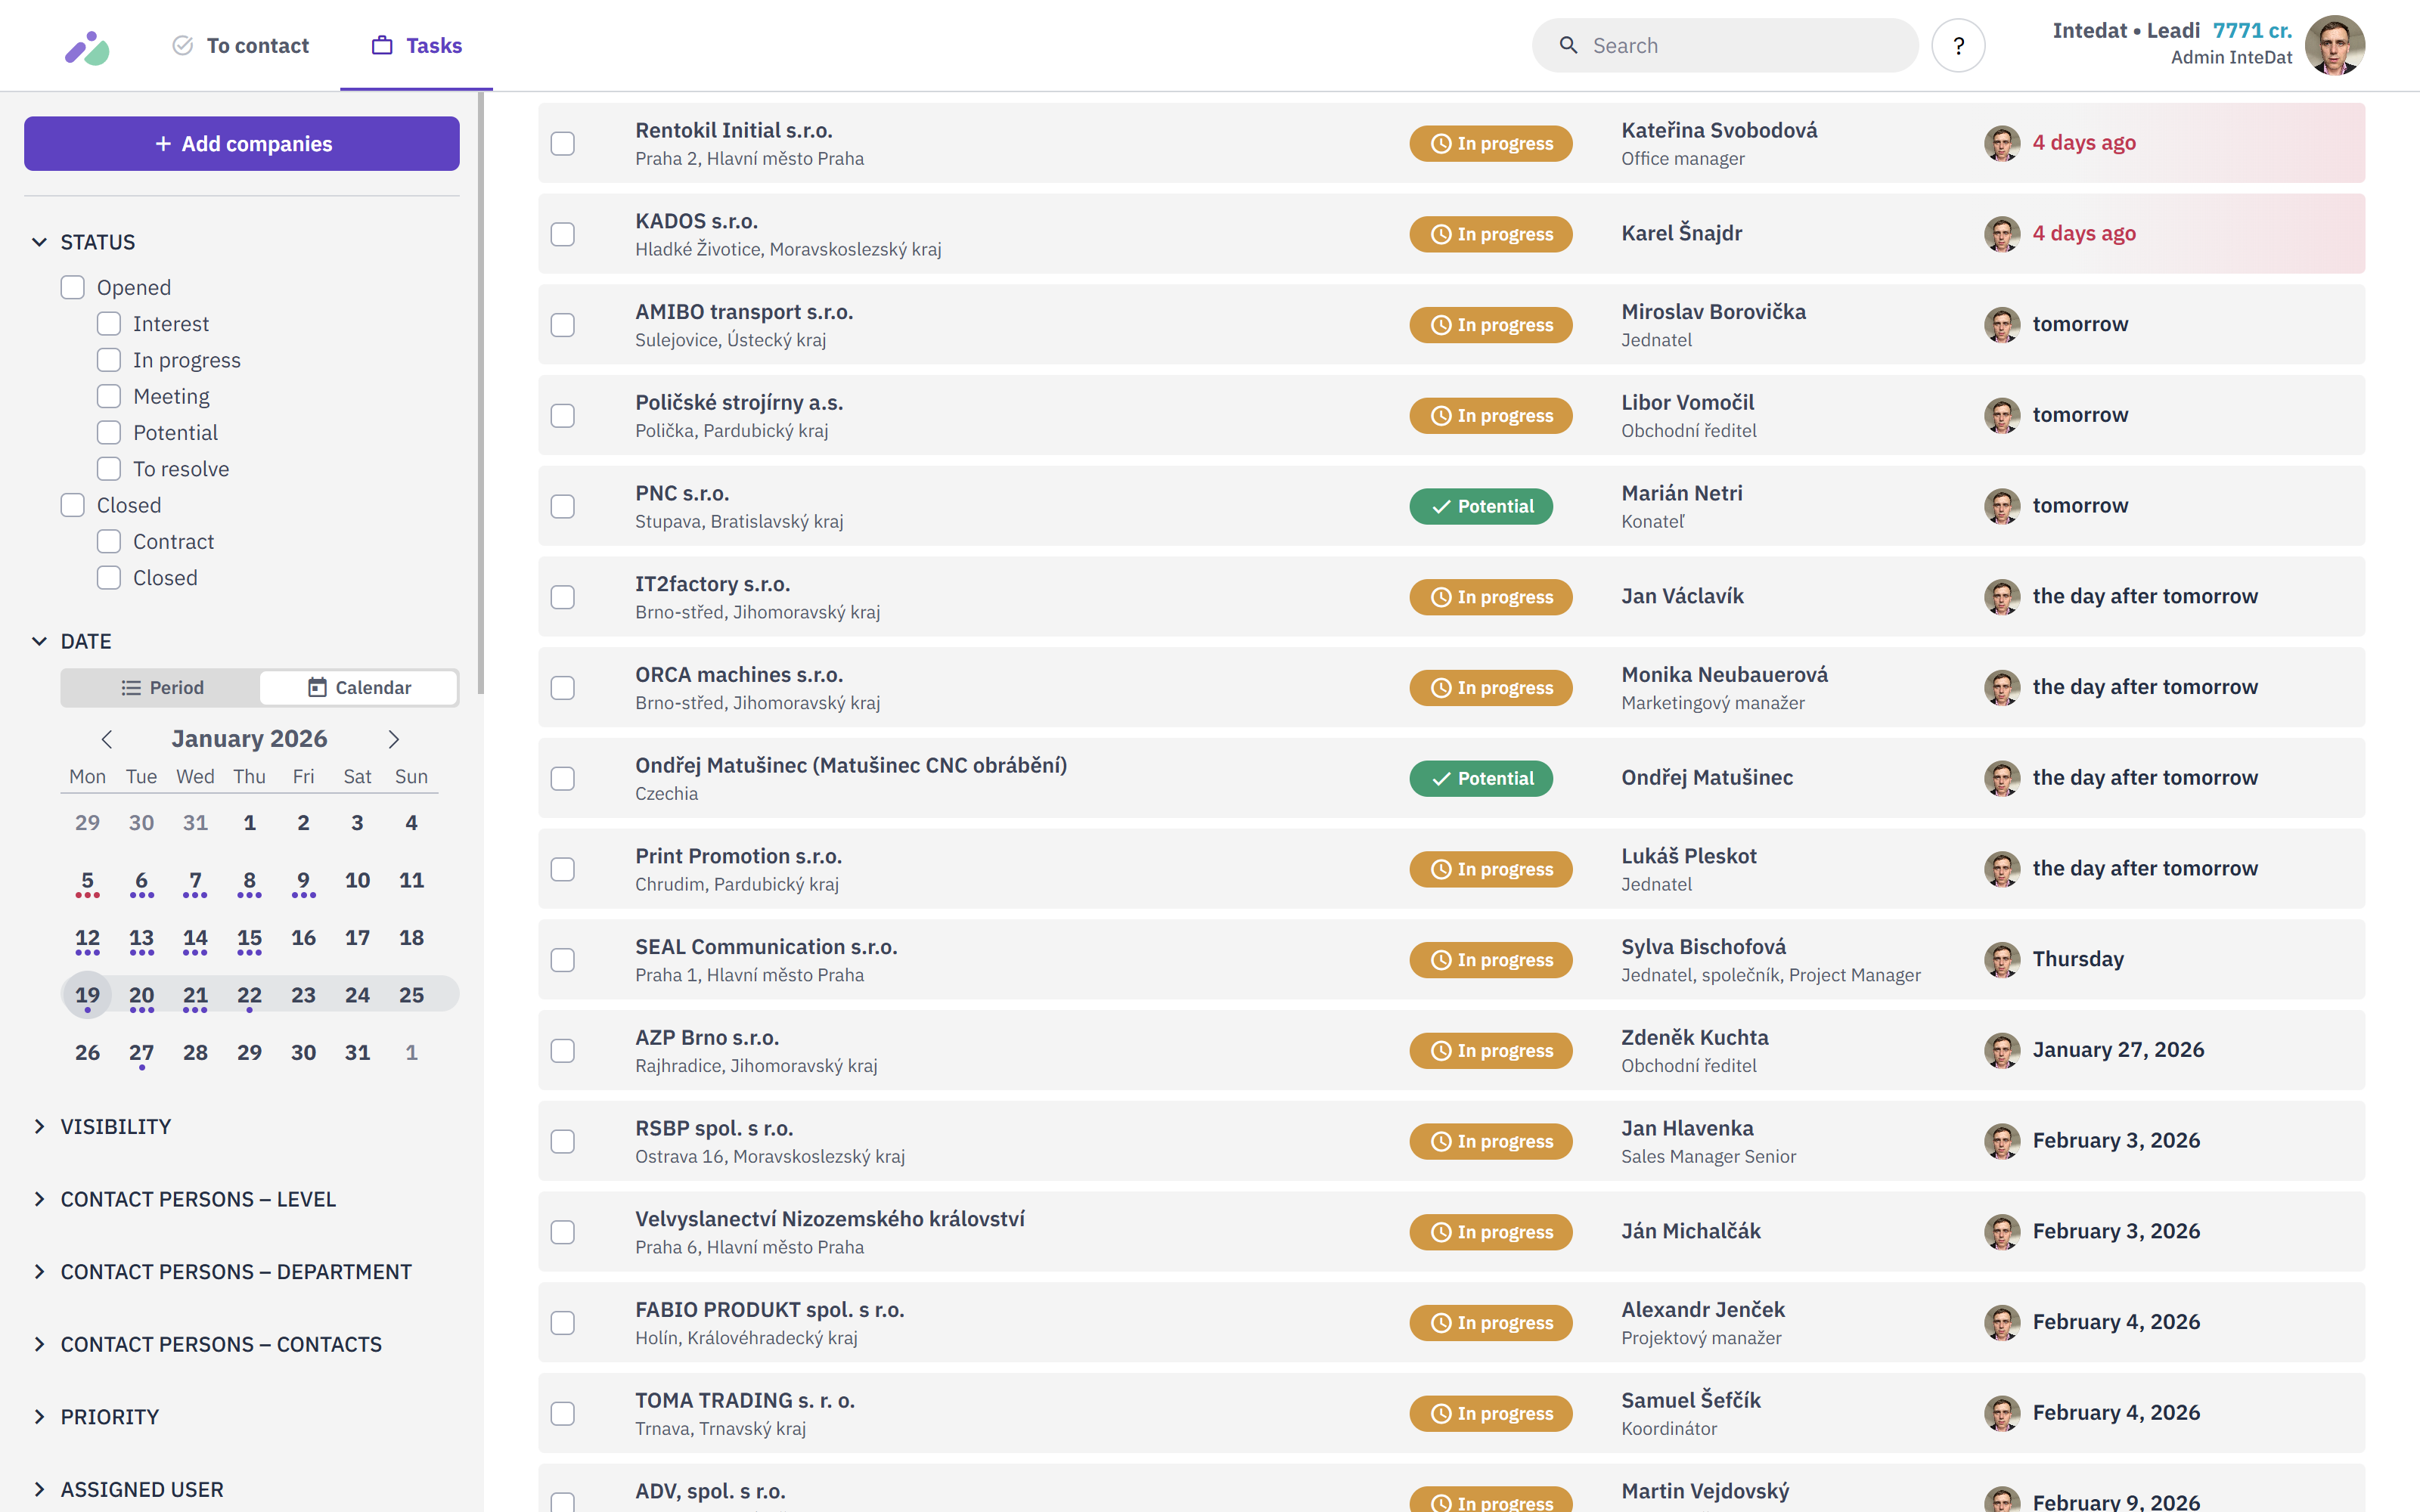The height and width of the screenshot is (1512, 2420).
Task: Click the admin profile avatar photo
Action: click(2334, 45)
